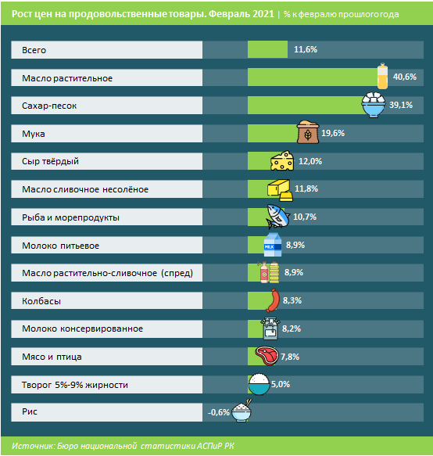The width and height of the screenshot is (433, 456).
Task: Click the 40,6% value label
Action: click(x=405, y=77)
